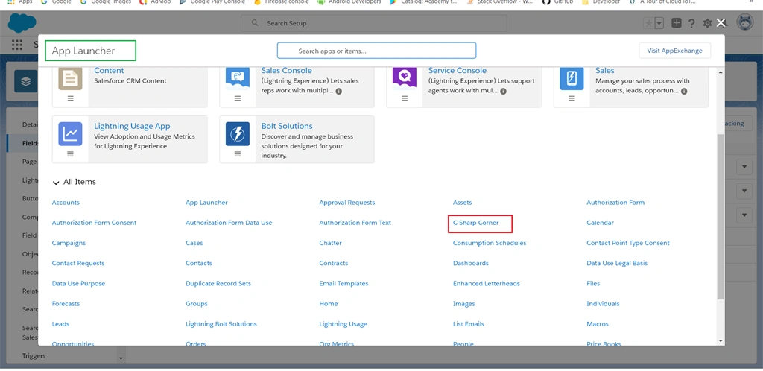The image size is (763, 371).
Task: Open Authorization Form Data Use link
Action: click(x=229, y=223)
